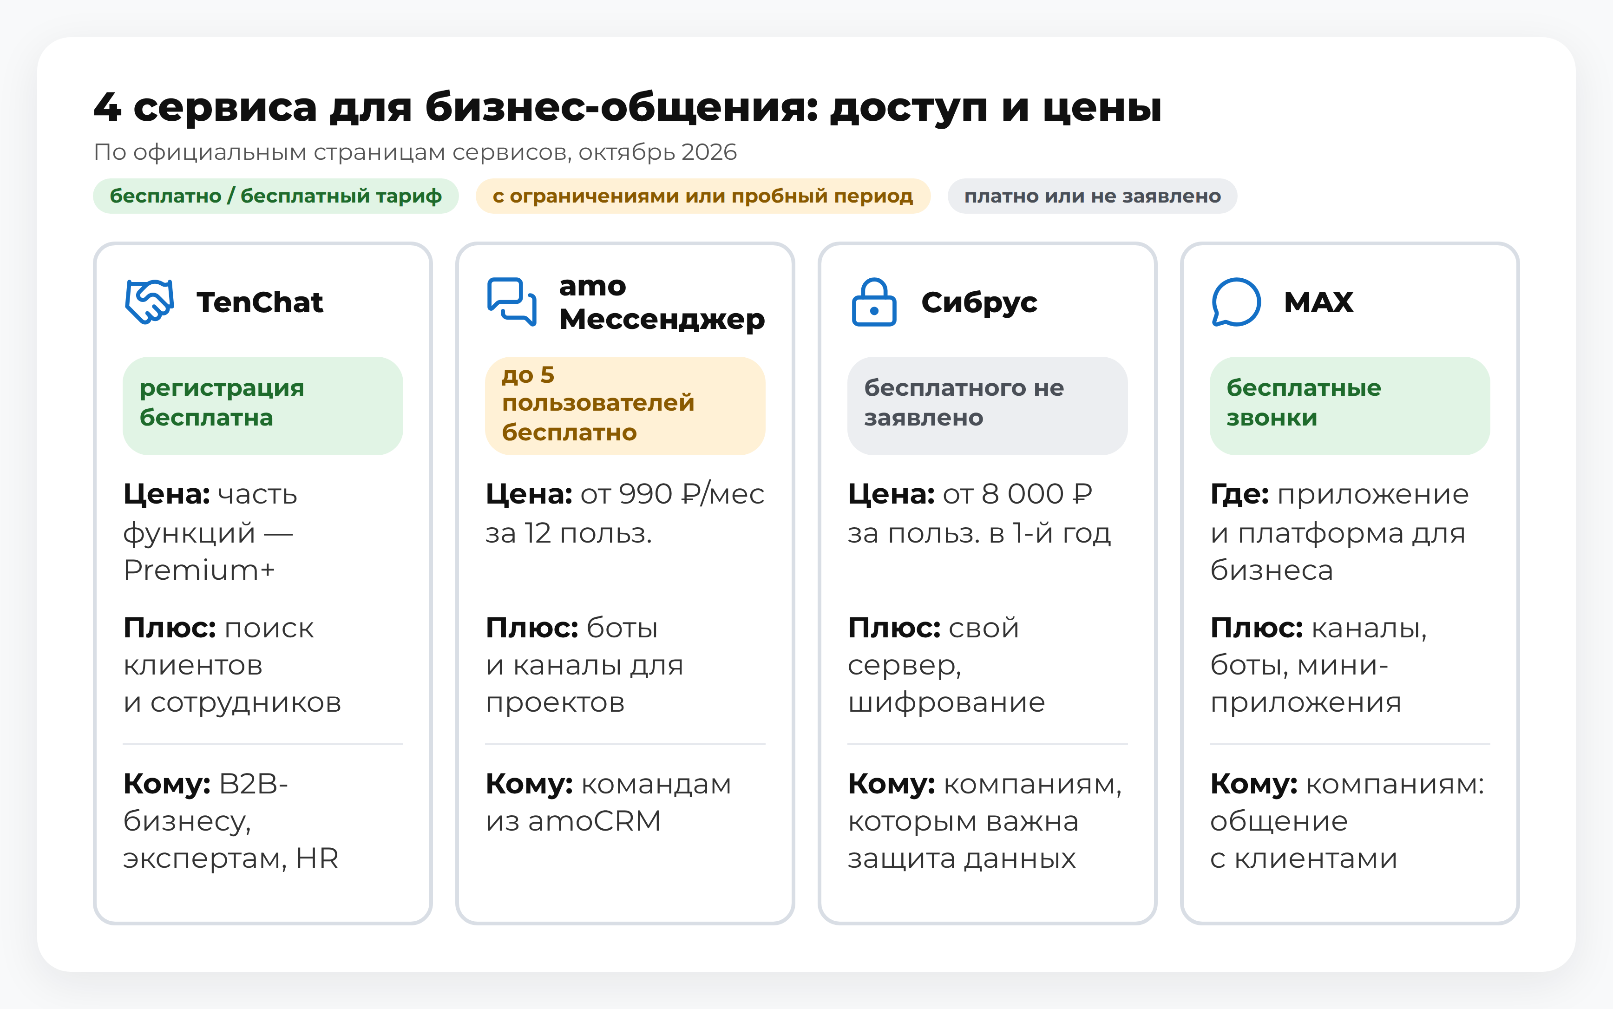Select the 'бесплатно / бесплатный тариф' legend chip

pyautogui.click(x=275, y=196)
